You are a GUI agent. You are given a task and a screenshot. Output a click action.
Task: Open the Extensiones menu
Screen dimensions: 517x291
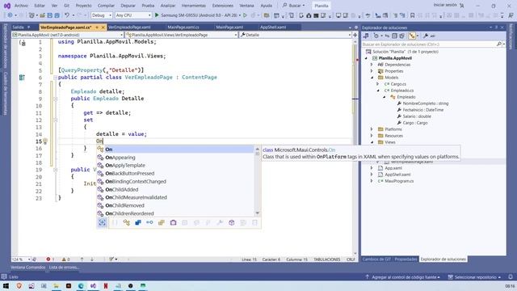pos(223,6)
